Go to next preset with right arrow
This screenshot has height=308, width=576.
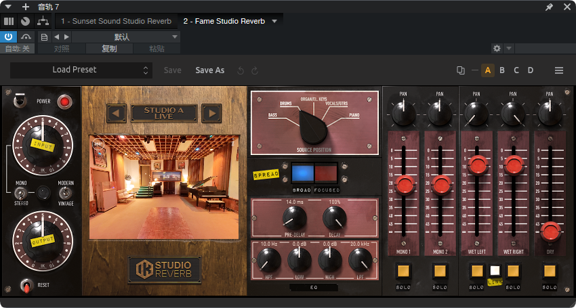[66, 37]
